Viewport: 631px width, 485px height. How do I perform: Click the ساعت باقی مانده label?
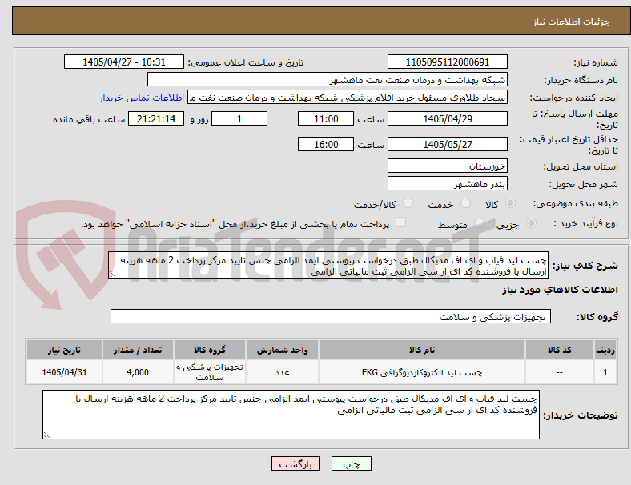pos(89,119)
